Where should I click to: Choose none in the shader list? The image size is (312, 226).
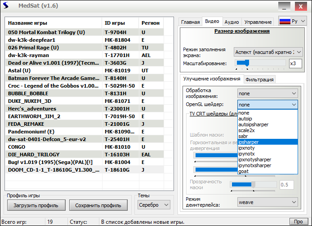coord(267,113)
